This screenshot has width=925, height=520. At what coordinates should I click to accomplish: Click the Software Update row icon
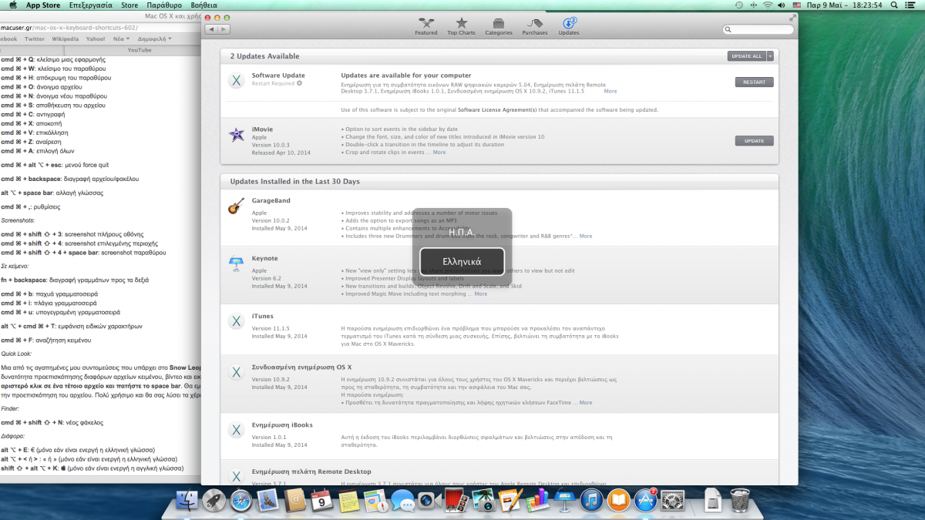(x=237, y=80)
